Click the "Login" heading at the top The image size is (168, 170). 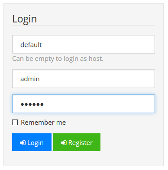[25, 19]
